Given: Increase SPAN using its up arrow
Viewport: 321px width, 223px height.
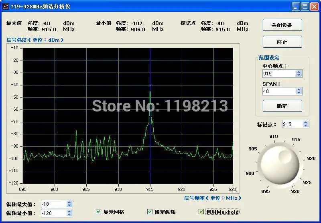Looking at the screenshot, I should click(299, 89).
